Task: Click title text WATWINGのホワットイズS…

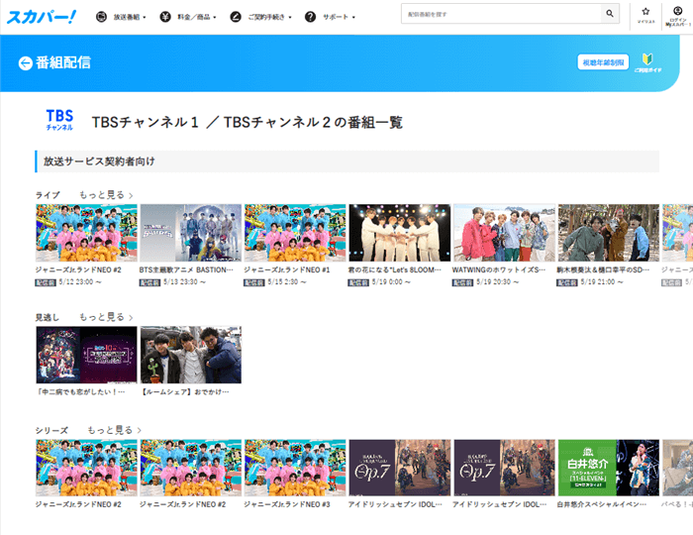Action: (x=499, y=269)
